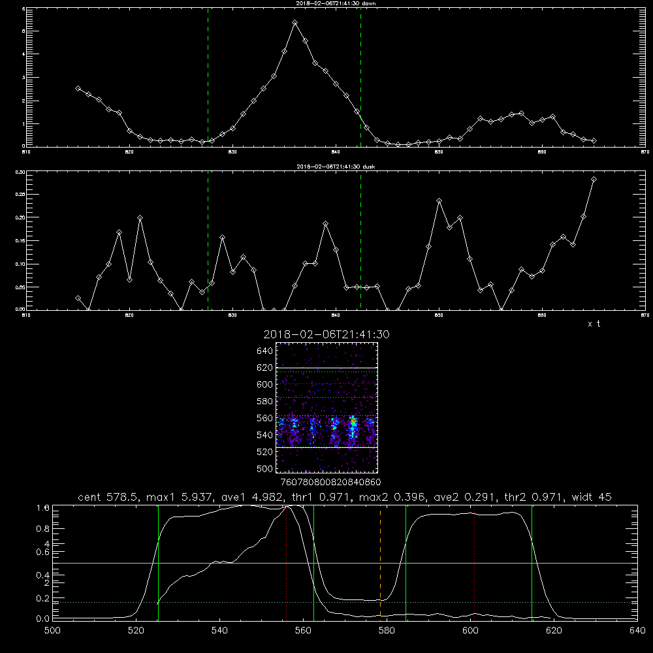
Task: Click the "0.0" label on profile plot y-axis
Action: (43, 618)
